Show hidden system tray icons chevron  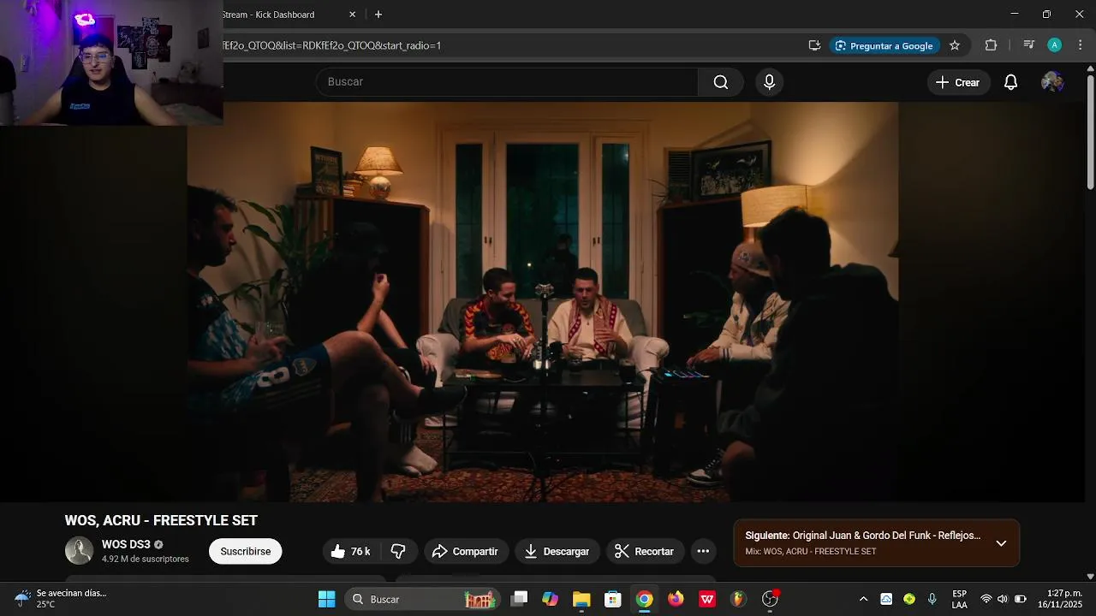pos(863,599)
